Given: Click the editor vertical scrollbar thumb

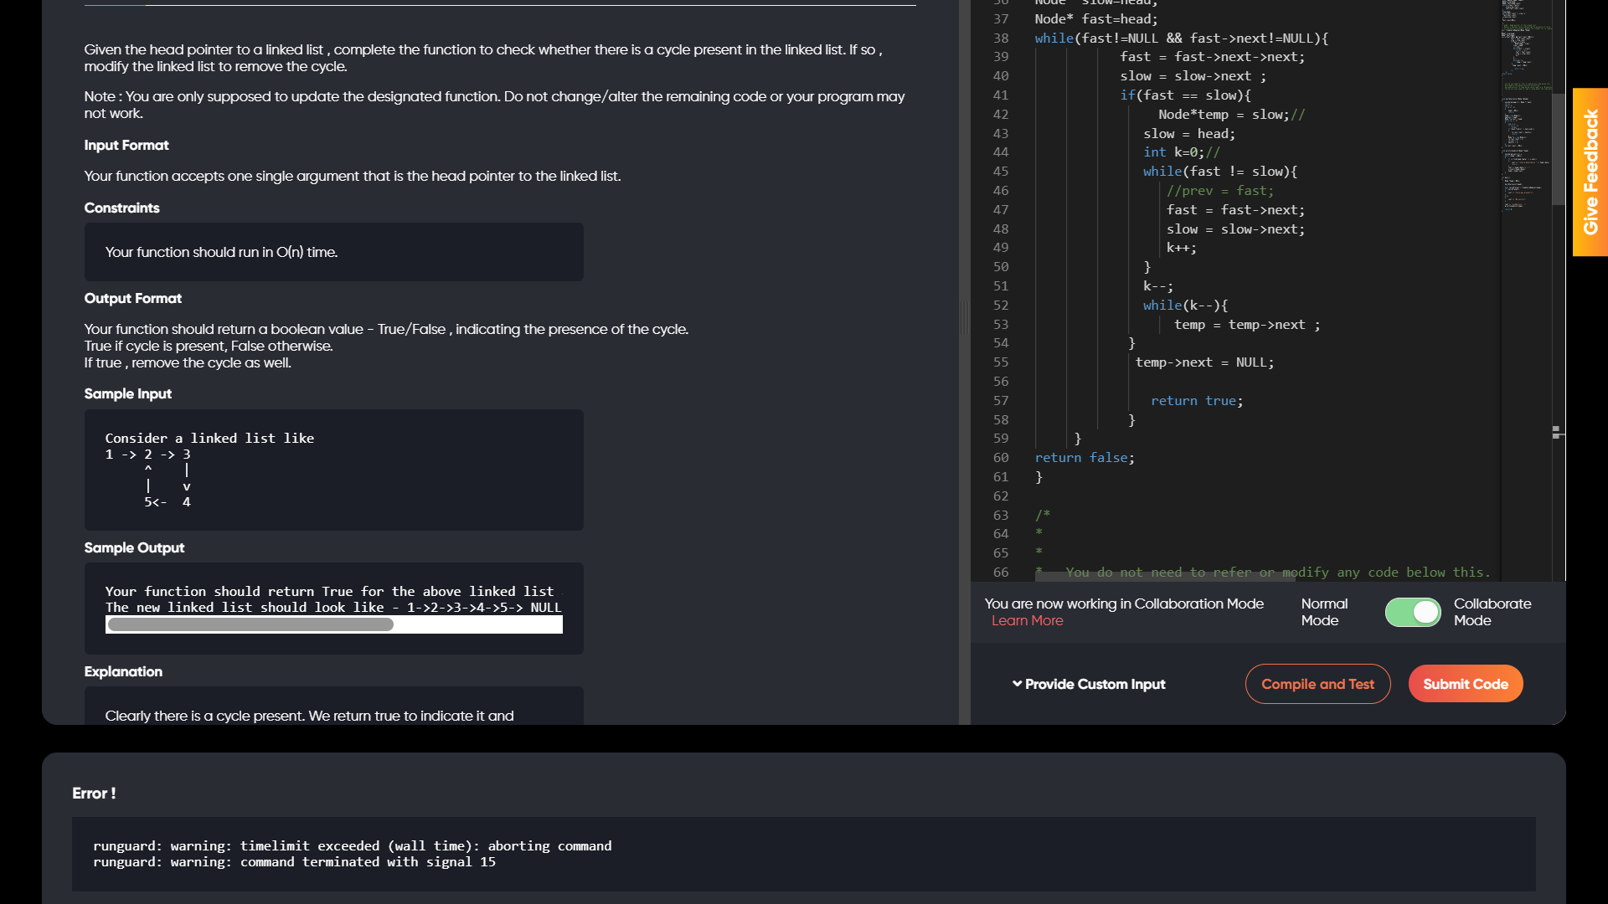Looking at the screenshot, I should (x=1558, y=151).
